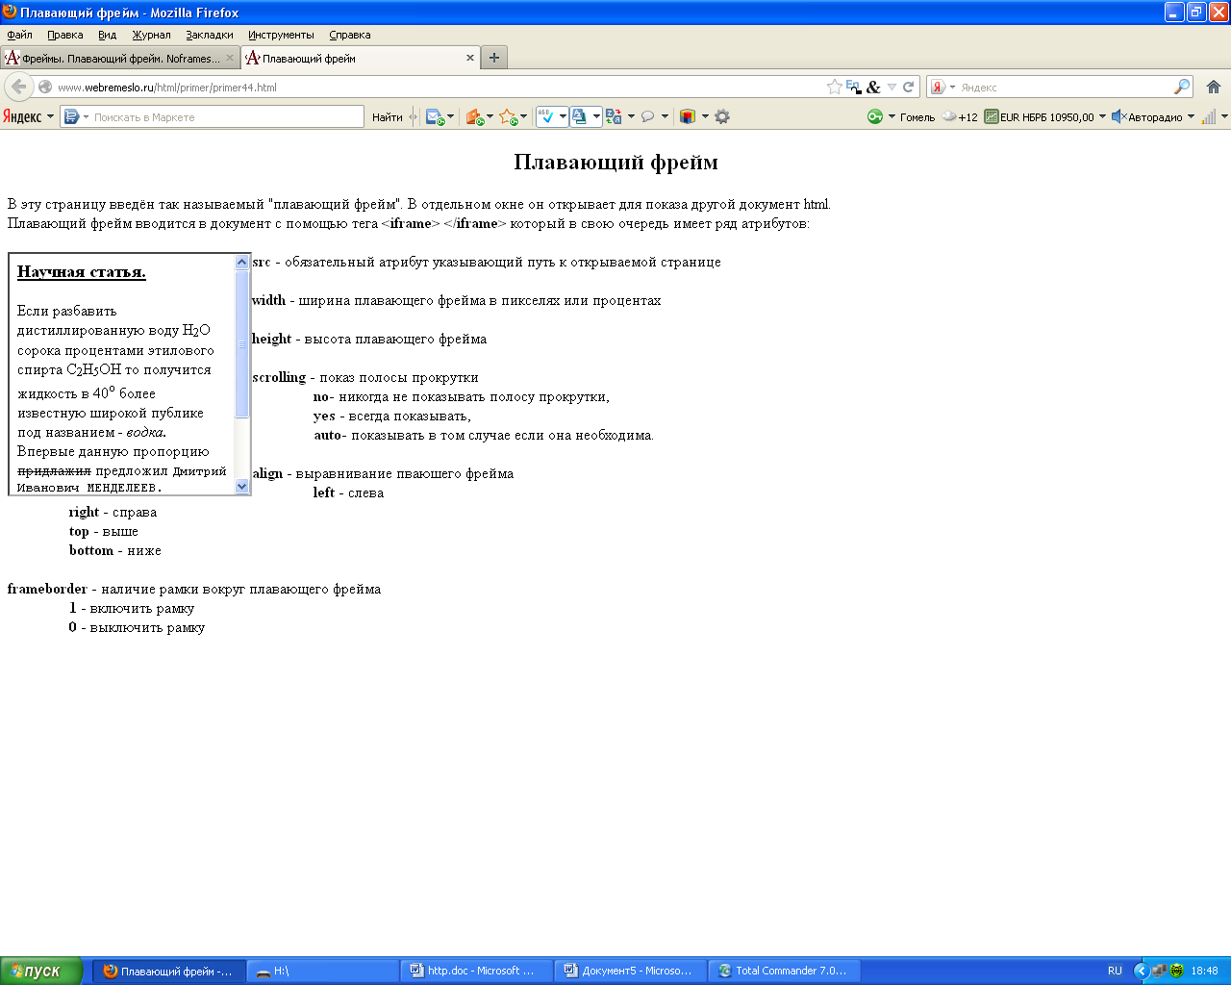Viewport: 1231px width, 985px height.
Task: Expand the mail icon dropdown arrow
Action: (x=451, y=116)
